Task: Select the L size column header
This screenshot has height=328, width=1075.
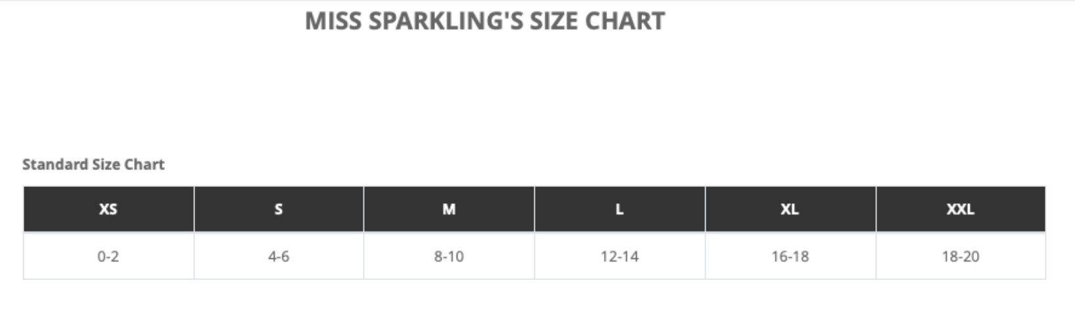Action: pos(620,209)
